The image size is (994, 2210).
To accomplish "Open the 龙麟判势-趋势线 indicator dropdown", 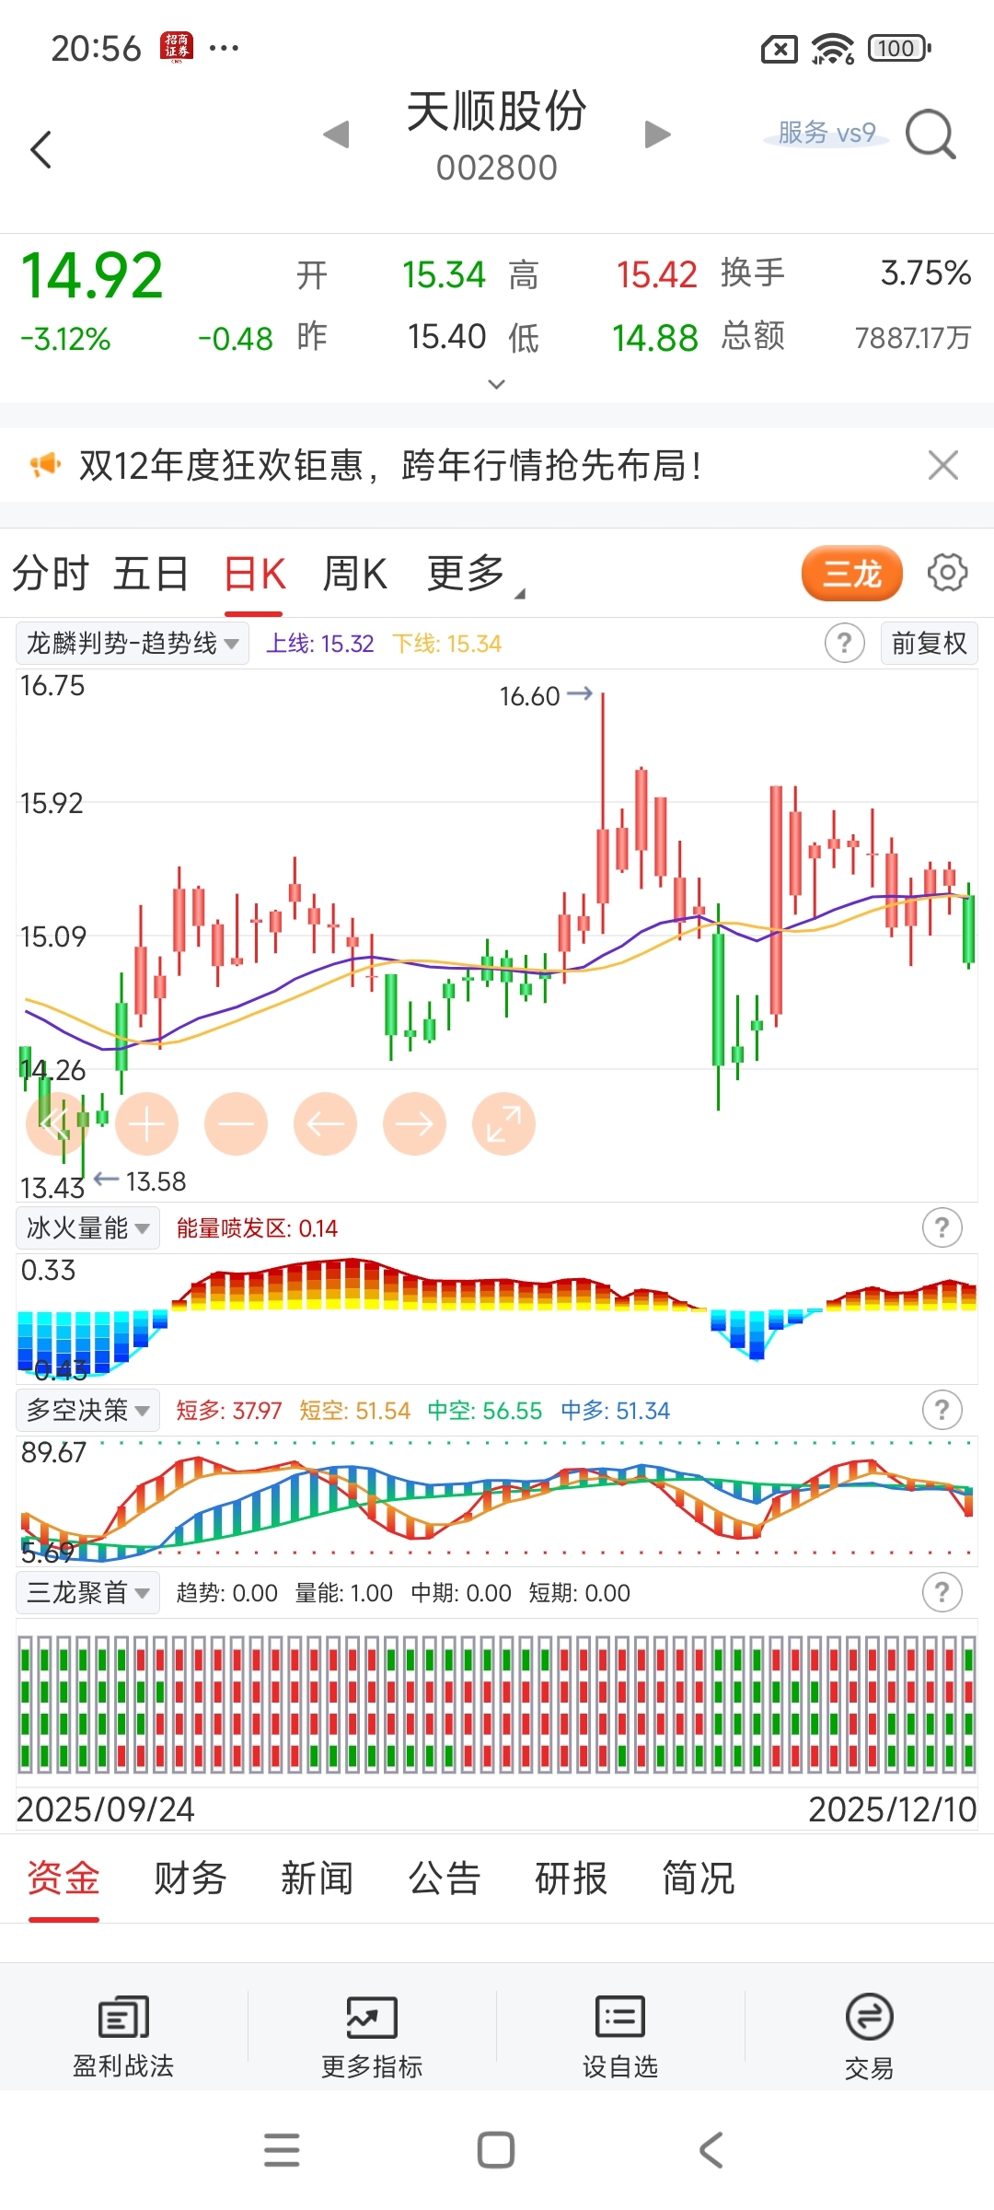I will tap(133, 643).
